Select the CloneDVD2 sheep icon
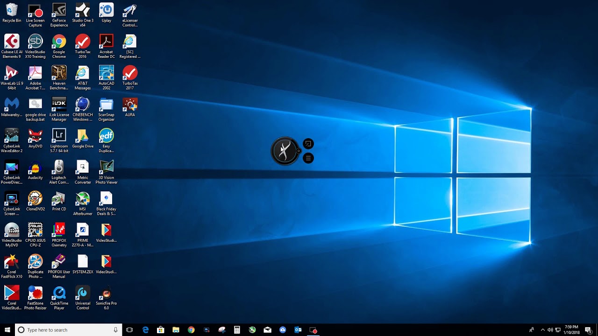The image size is (598, 336). click(36, 202)
